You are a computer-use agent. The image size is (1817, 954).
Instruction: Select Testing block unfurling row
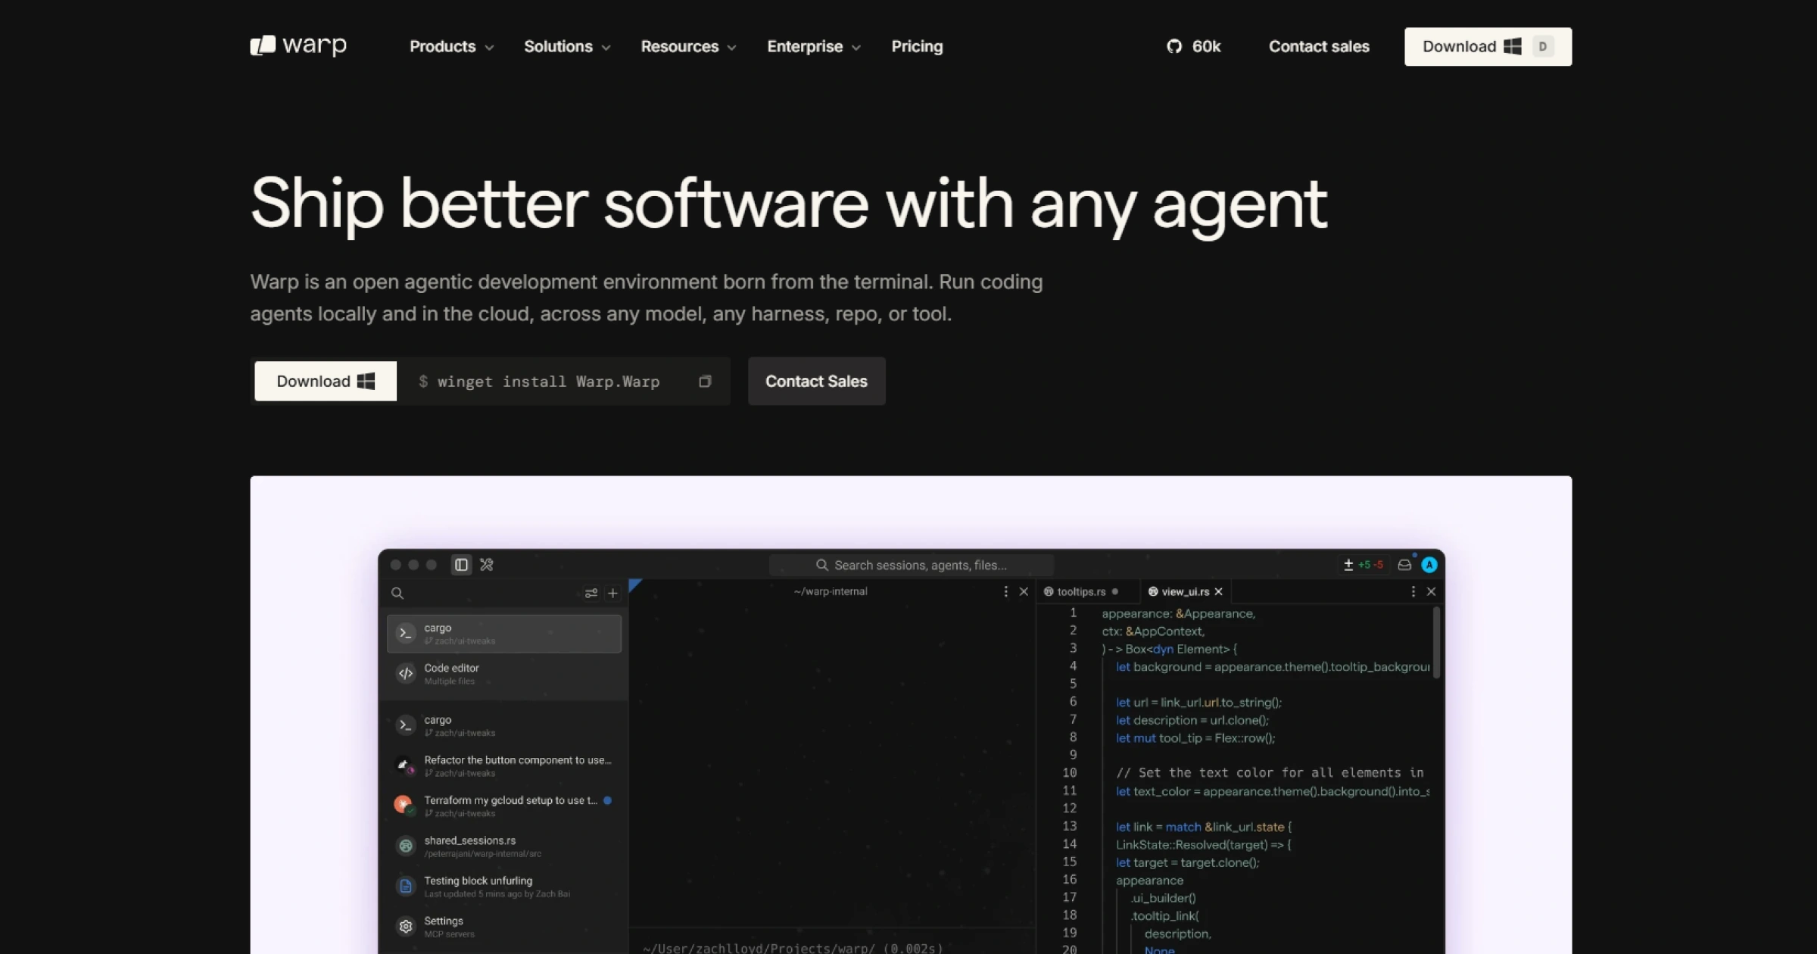click(504, 886)
